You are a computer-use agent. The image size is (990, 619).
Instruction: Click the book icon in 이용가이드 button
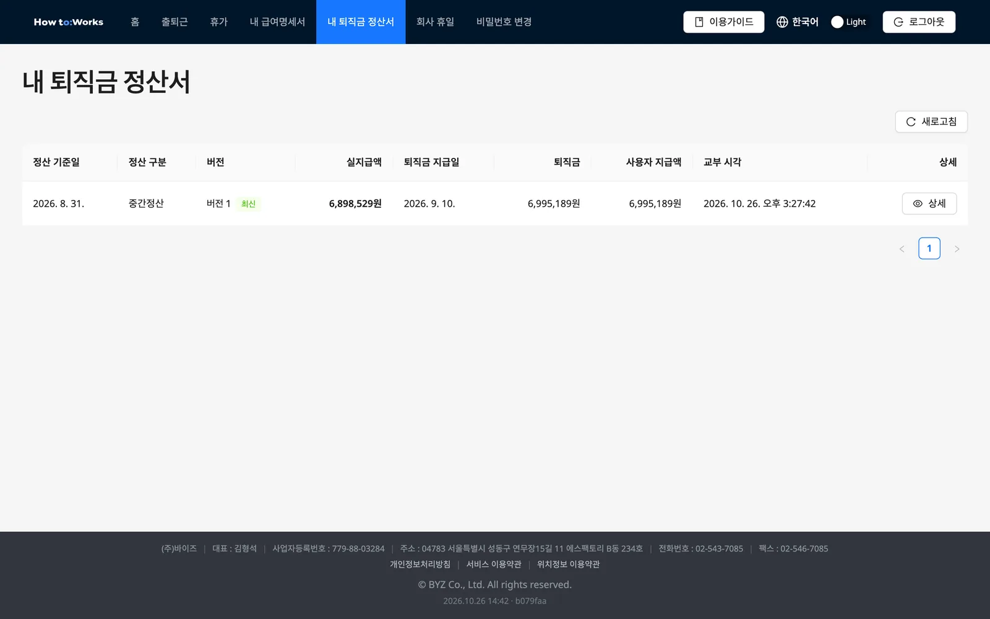pos(699,22)
